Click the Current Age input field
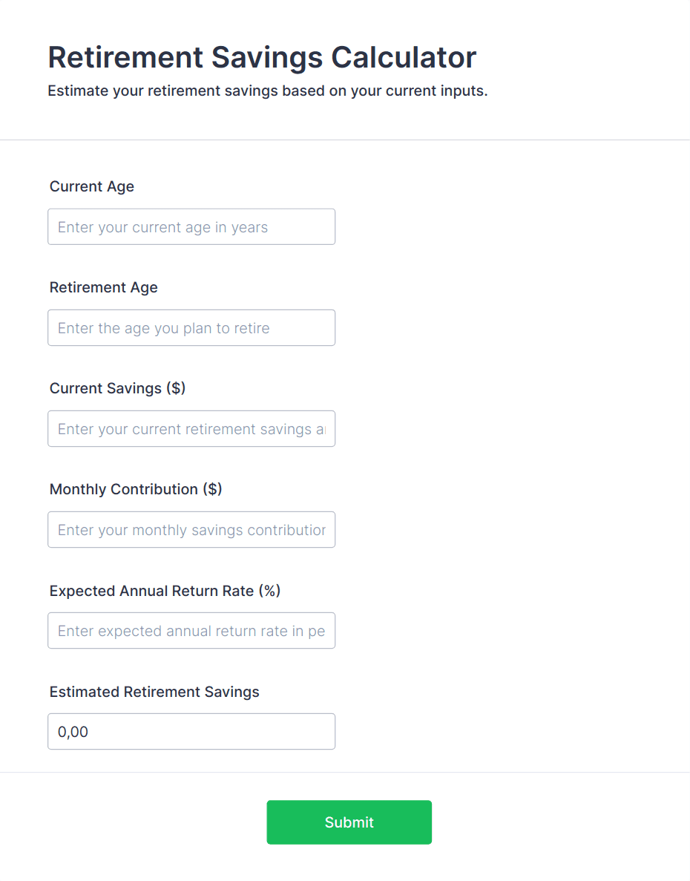 coord(191,227)
